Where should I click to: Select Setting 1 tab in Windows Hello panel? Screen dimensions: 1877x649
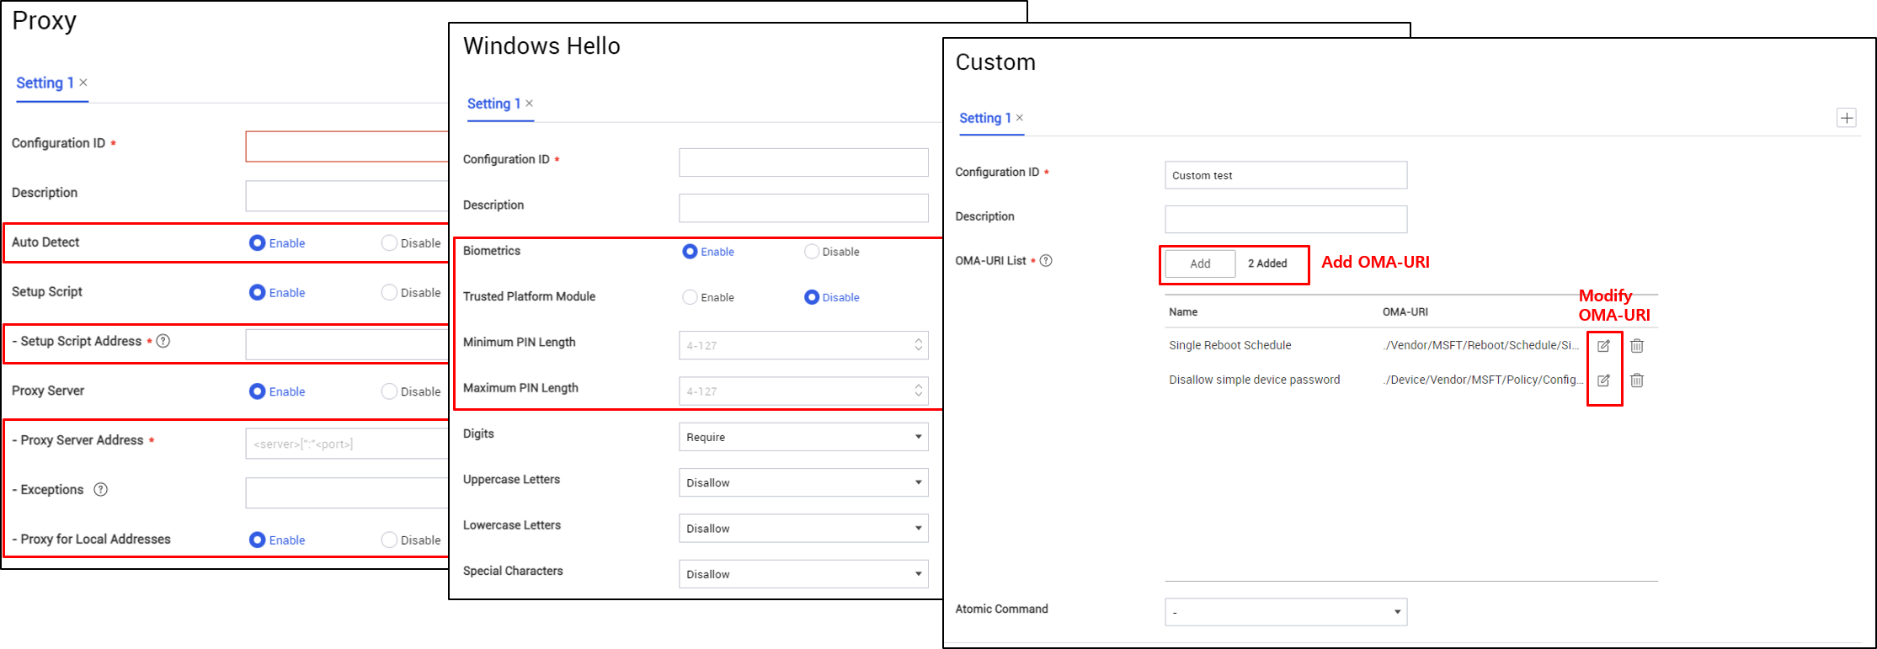[x=493, y=104]
